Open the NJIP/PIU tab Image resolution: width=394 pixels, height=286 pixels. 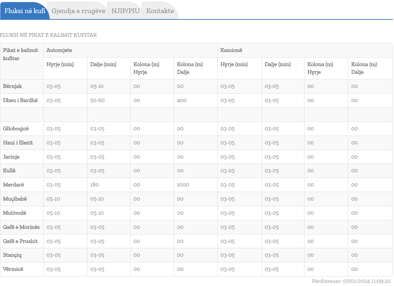125,11
